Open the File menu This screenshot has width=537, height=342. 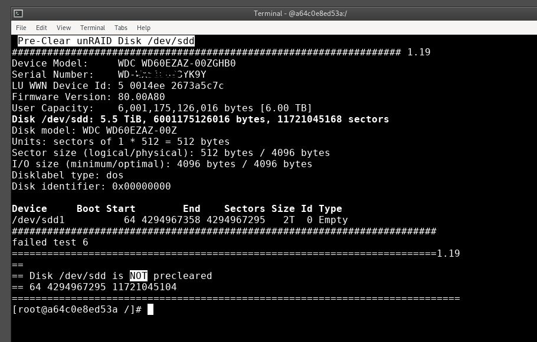coord(21,28)
